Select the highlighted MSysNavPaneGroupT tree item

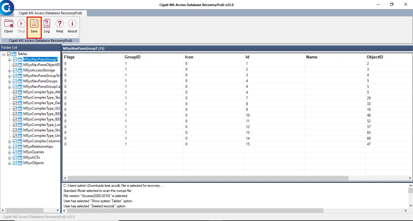pyautogui.click(x=40, y=59)
